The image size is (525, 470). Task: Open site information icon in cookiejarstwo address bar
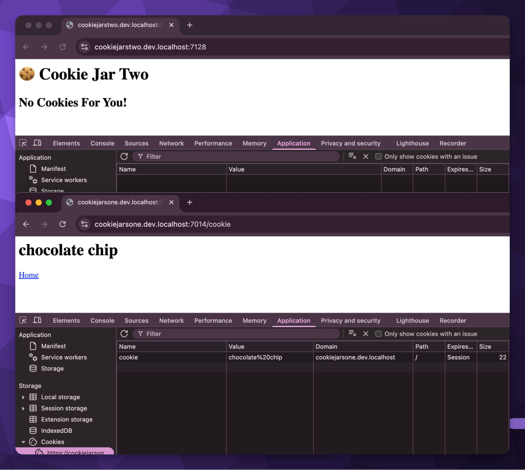pyautogui.click(x=84, y=47)
